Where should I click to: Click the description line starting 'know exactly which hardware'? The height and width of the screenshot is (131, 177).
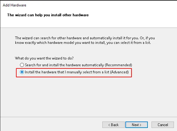(x=83, y=43)
